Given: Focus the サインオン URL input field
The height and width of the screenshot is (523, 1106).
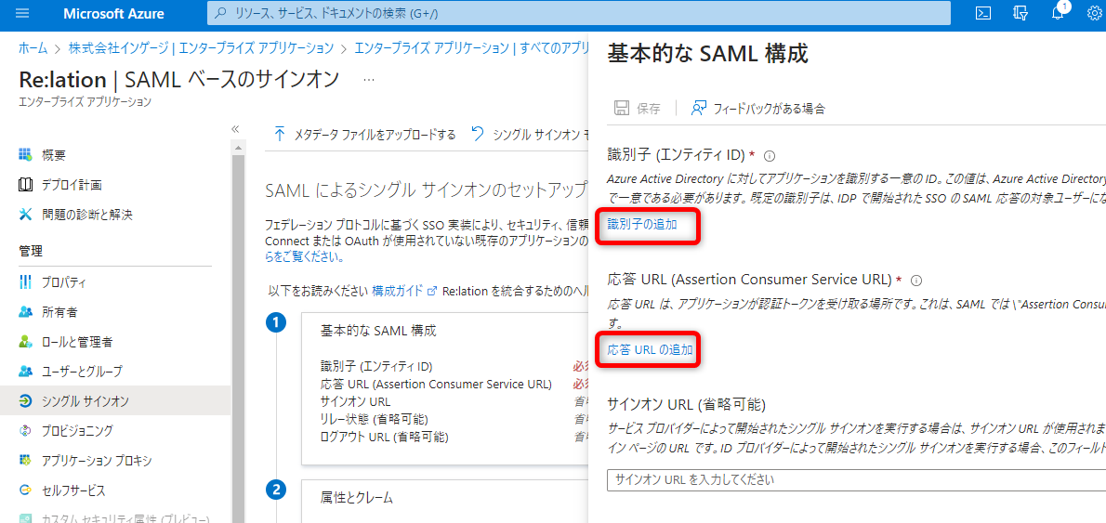Looking at the screenshot, I should (x=856, y=480).
